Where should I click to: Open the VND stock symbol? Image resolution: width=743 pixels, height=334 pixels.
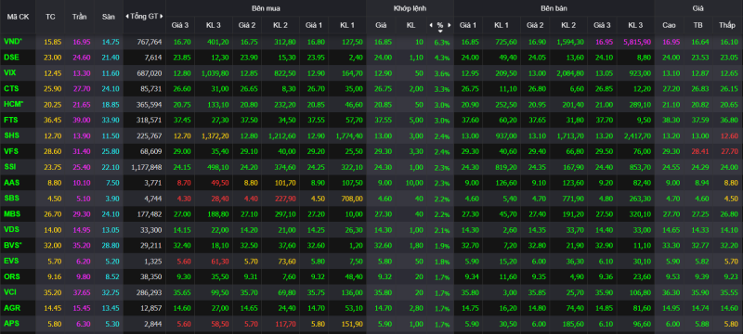click(x=13, y=42)
